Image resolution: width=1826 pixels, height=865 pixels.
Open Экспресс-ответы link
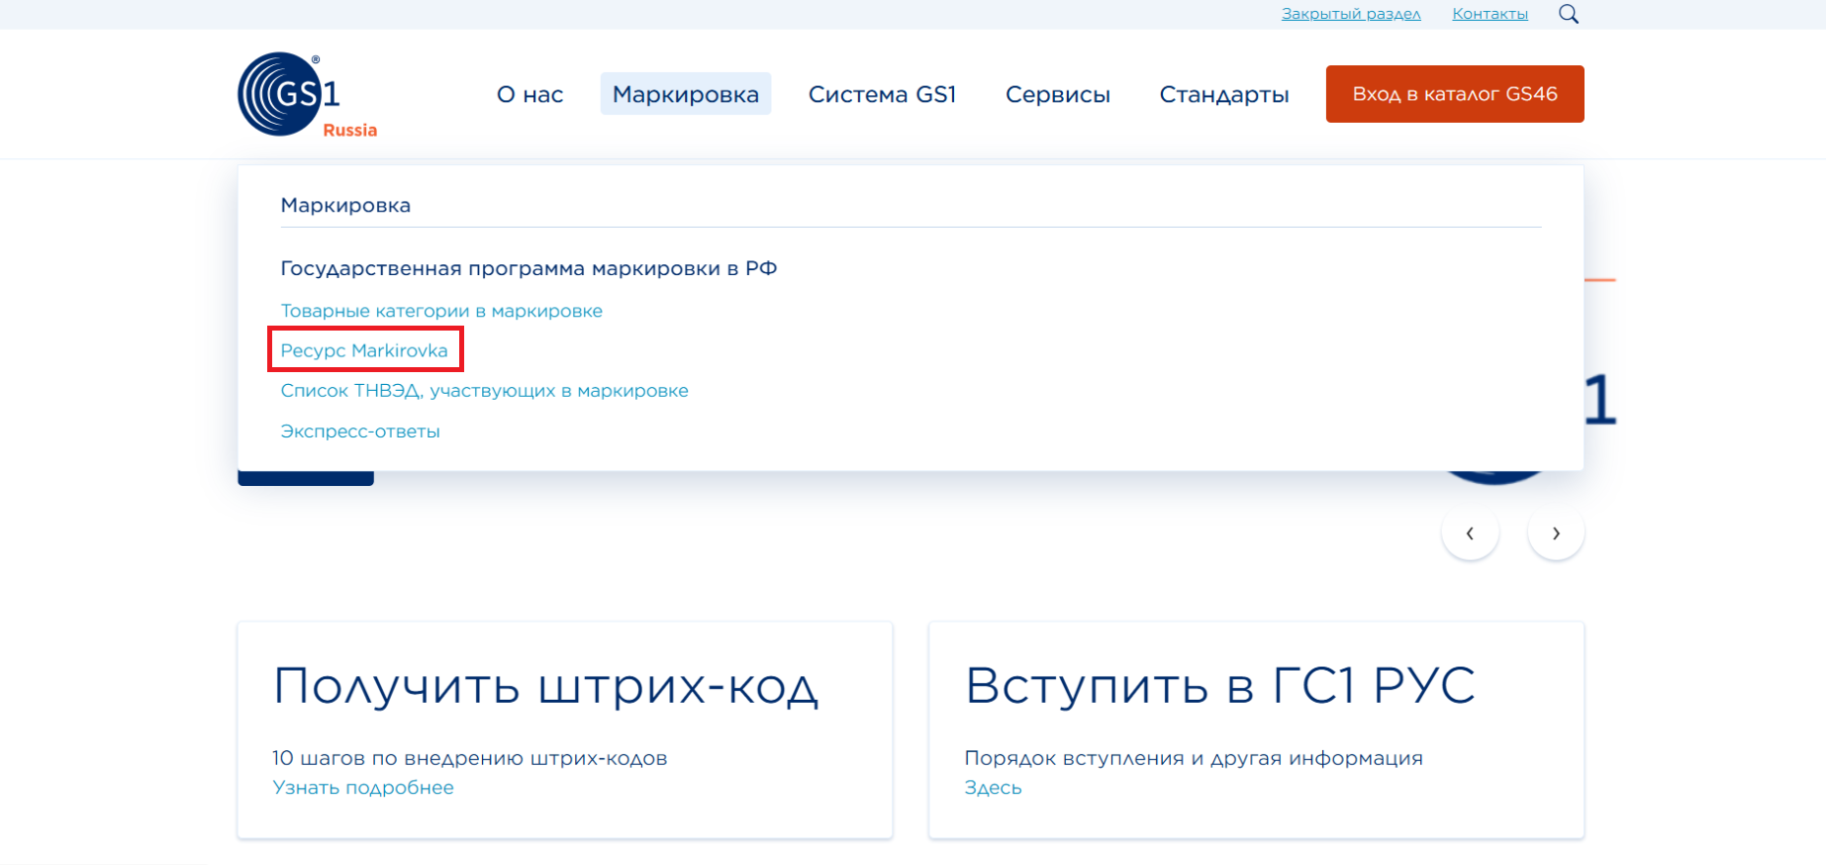pyautogui.click(x=360, y=432)
